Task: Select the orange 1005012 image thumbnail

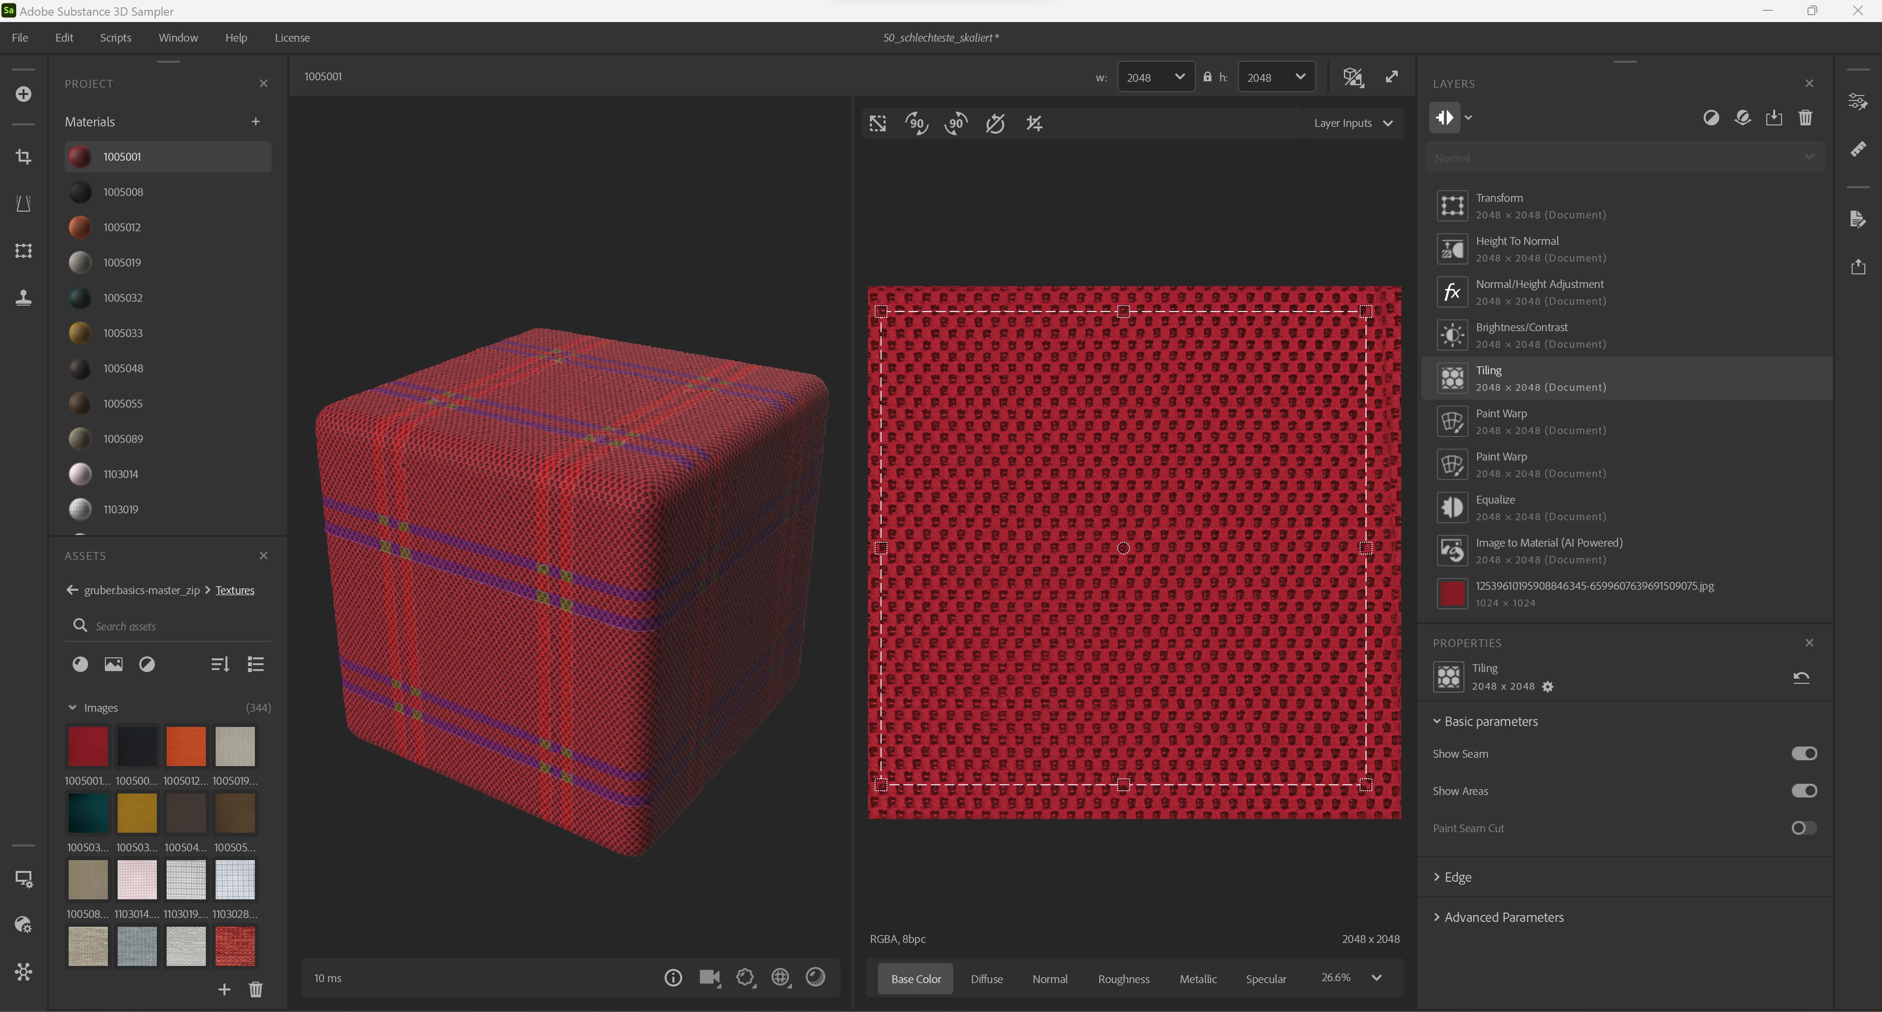Action: click(x=186, y=746)
